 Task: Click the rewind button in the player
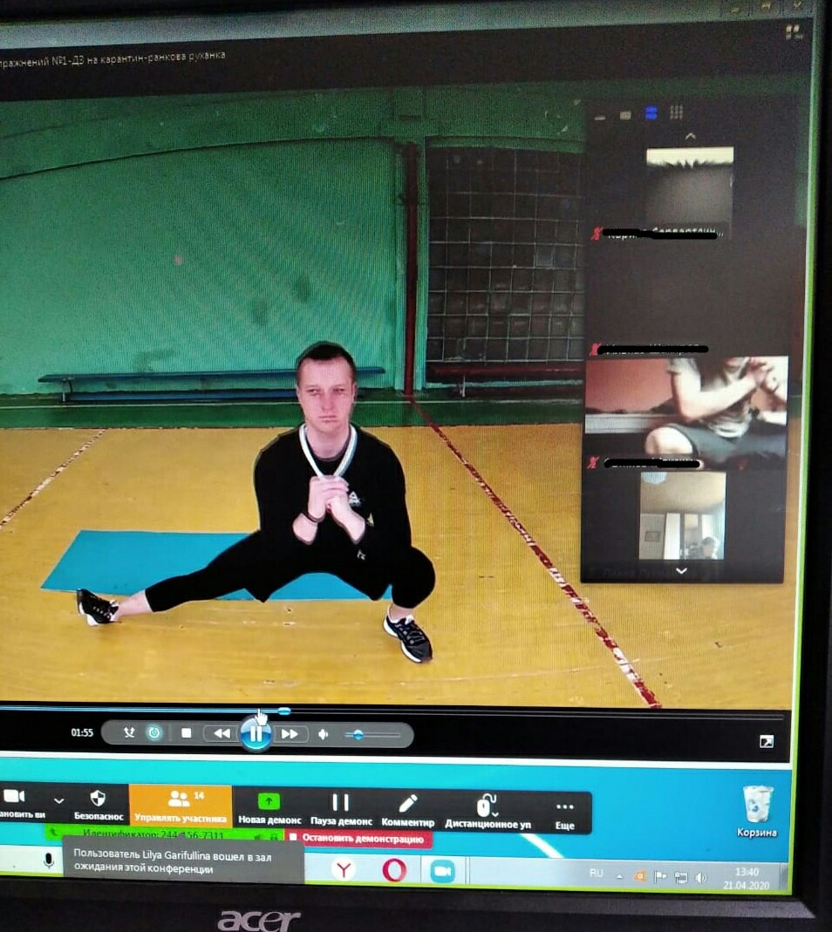tap(221, 733)
